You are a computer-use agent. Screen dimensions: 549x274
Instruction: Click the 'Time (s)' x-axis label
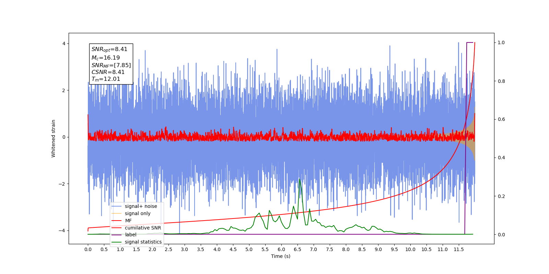pos(281,256)
